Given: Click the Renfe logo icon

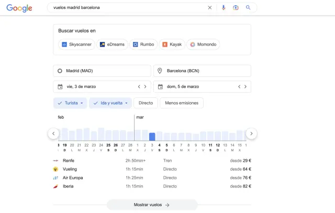Looking at the screenshot, I should tap(55, 161).
